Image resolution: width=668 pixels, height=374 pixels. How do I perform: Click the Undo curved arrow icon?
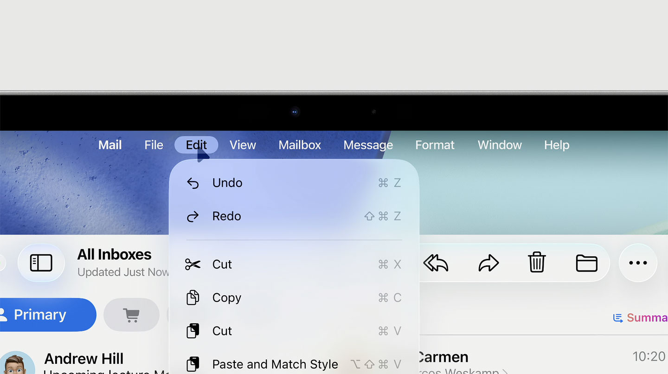(193, 183)
